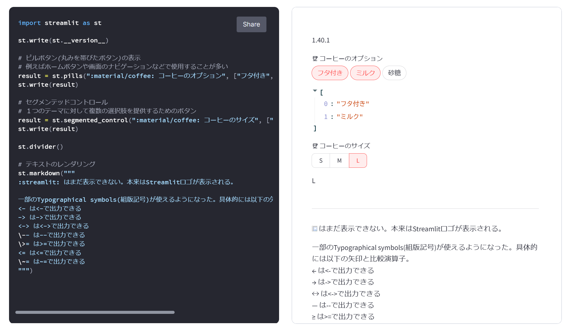This screenshot has height=331, width=569.
Task: Click the currently selected L size option
Action: 358,161
